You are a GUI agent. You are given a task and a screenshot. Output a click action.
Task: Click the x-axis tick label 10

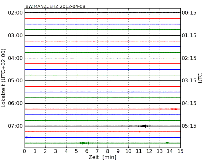[x=128, y=151]
